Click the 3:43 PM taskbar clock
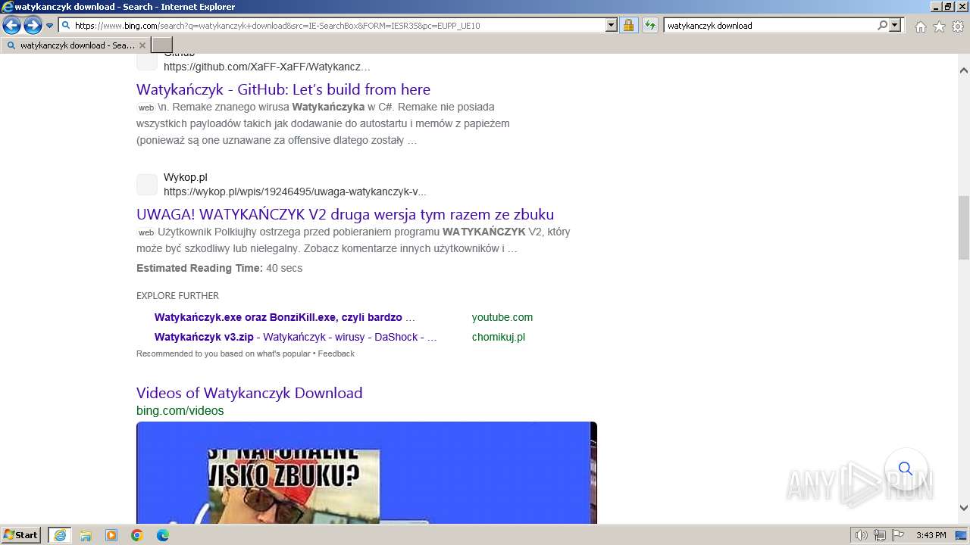This screenshot has height=545, width=970. click(931, 535)
